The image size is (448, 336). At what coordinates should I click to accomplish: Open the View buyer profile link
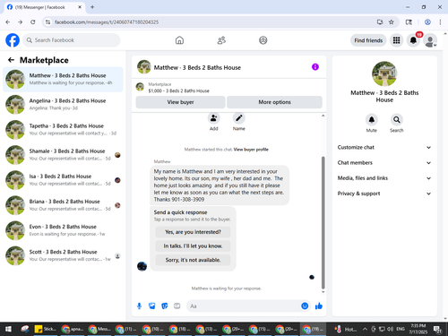click(251, 150)
